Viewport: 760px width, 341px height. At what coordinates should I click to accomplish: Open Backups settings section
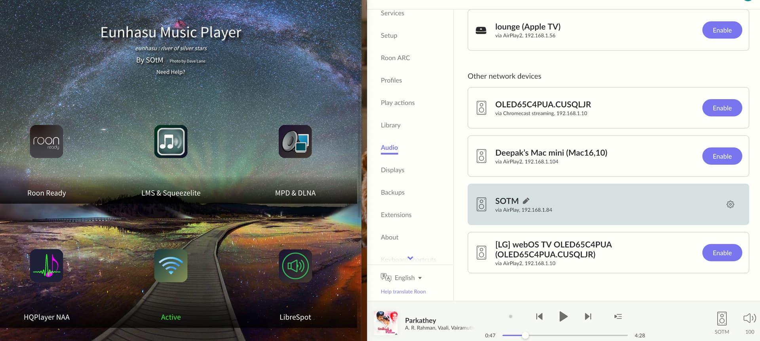coord(392,192)
